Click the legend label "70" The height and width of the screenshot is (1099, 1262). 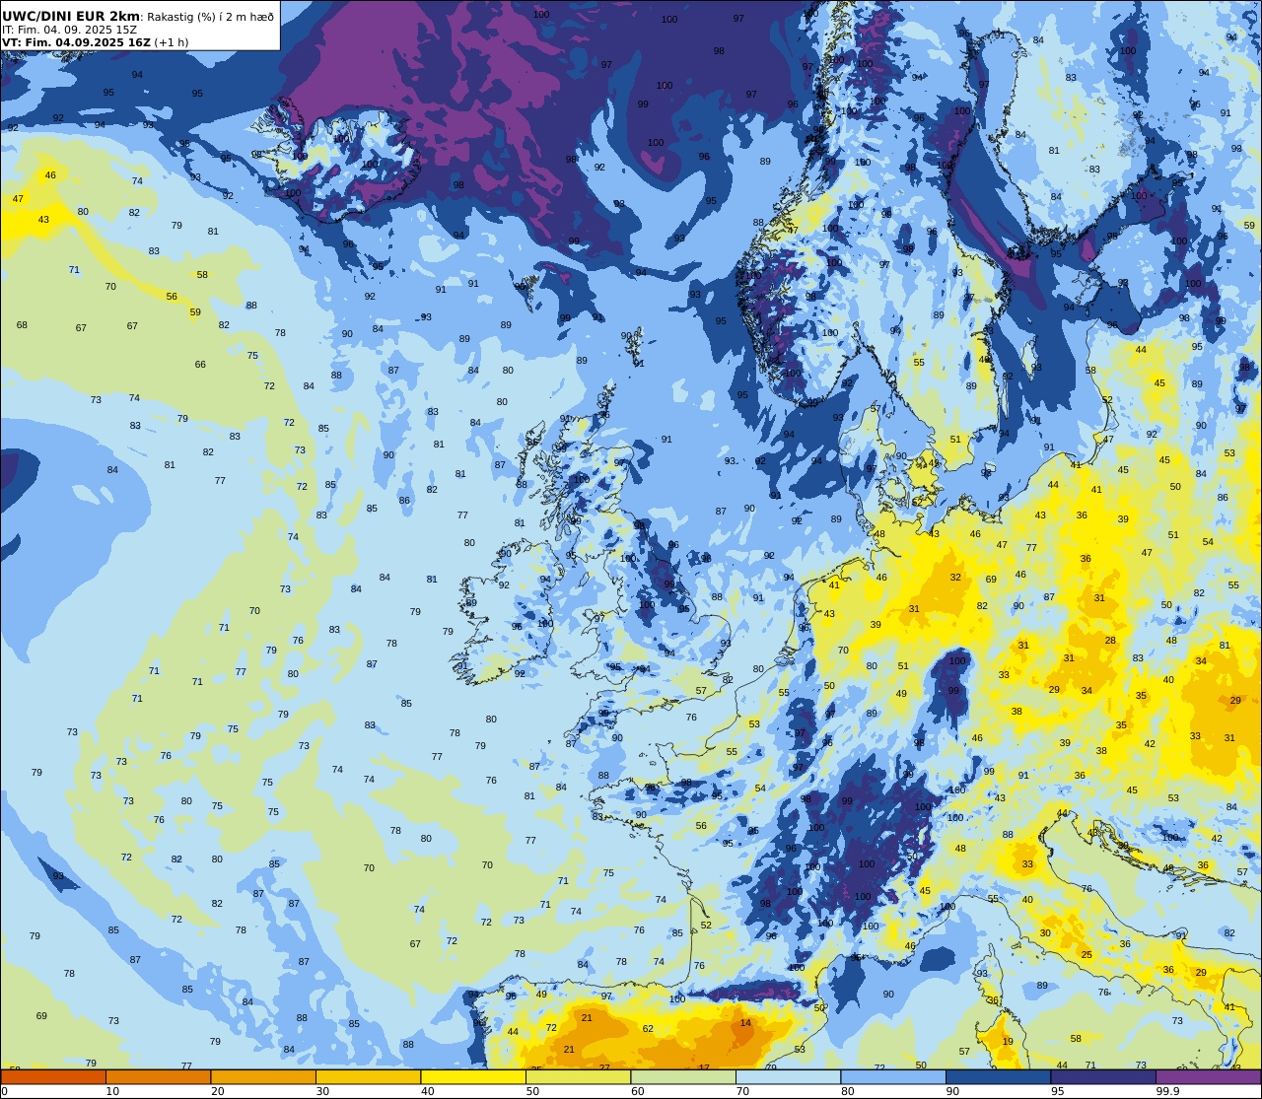[742, 1091]
